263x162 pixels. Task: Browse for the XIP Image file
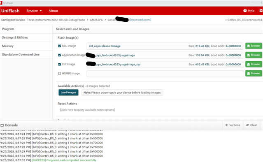point(254,64)
